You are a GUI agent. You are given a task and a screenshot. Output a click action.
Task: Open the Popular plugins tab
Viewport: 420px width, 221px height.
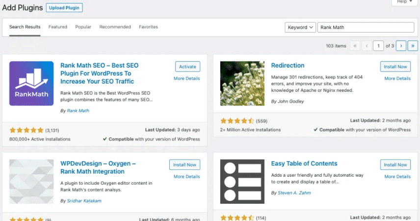tap(83, 27)
